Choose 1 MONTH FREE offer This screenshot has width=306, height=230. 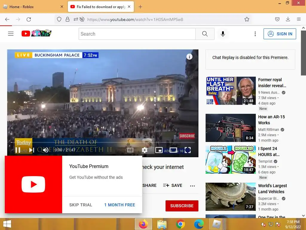tap(120, 205)
